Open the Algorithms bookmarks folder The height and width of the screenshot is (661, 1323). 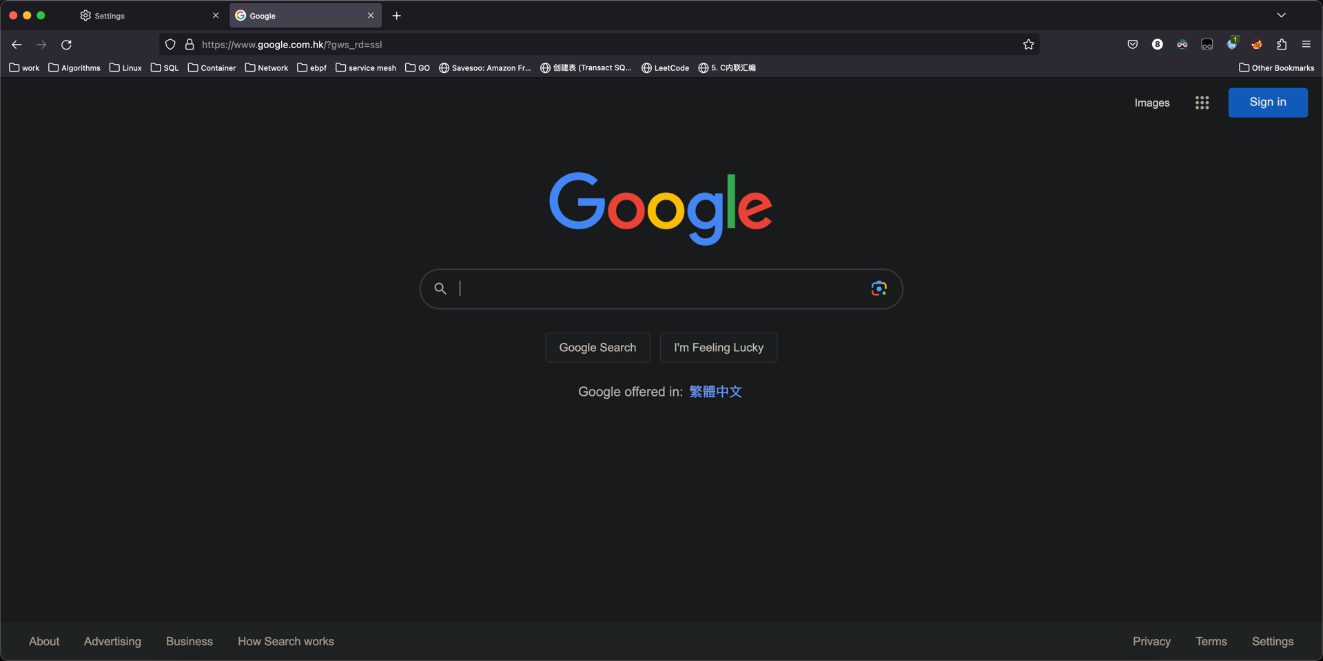pos(74,67)
